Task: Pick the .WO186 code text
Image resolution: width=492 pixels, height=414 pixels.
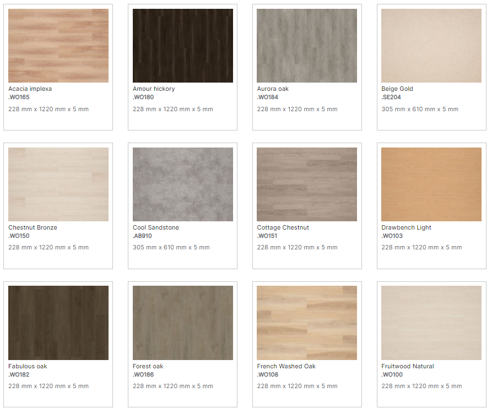Action: 143,374
